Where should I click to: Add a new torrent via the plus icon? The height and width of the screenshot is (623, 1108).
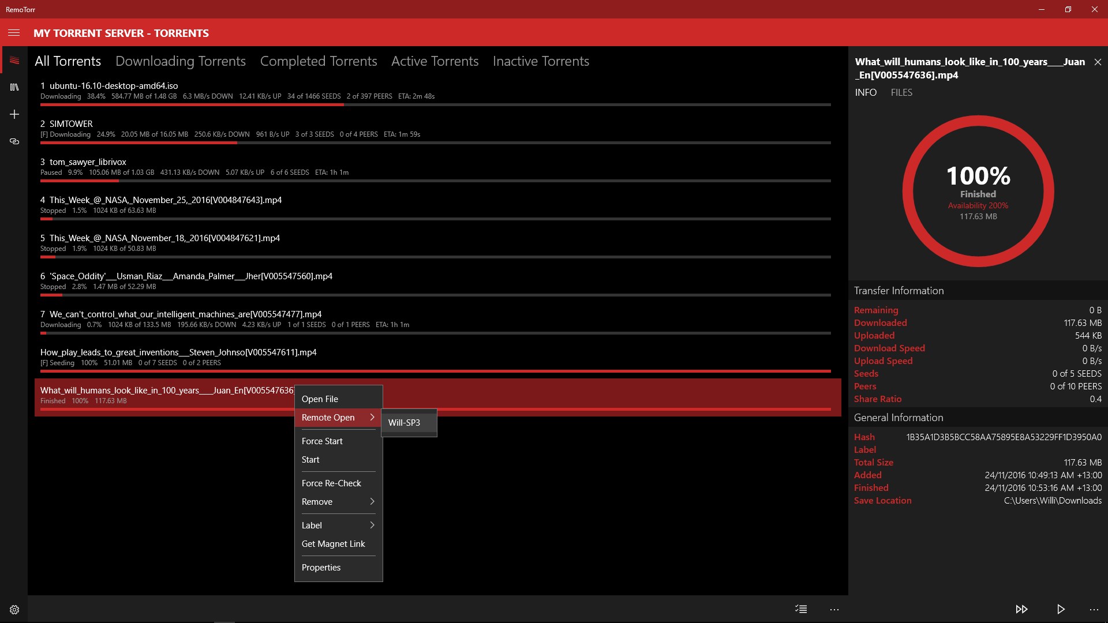click(x=14, y=114)
